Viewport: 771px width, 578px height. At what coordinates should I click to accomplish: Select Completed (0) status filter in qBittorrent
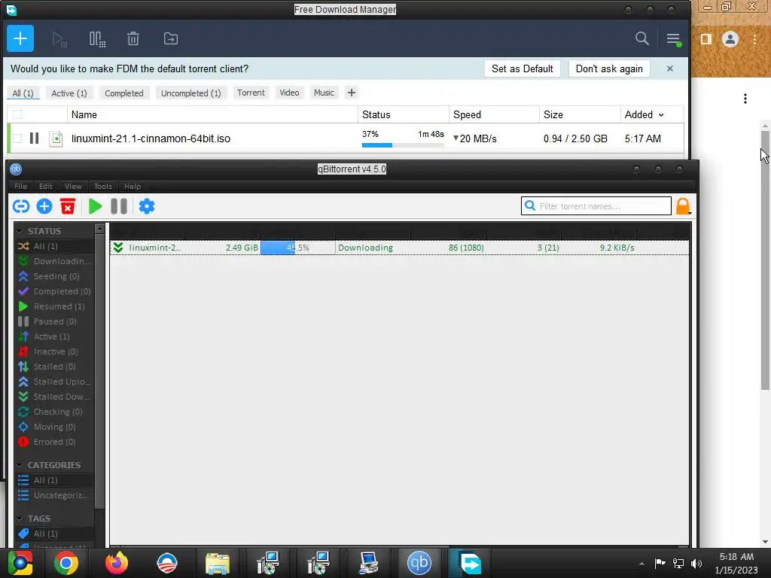[x=54, y=291]
